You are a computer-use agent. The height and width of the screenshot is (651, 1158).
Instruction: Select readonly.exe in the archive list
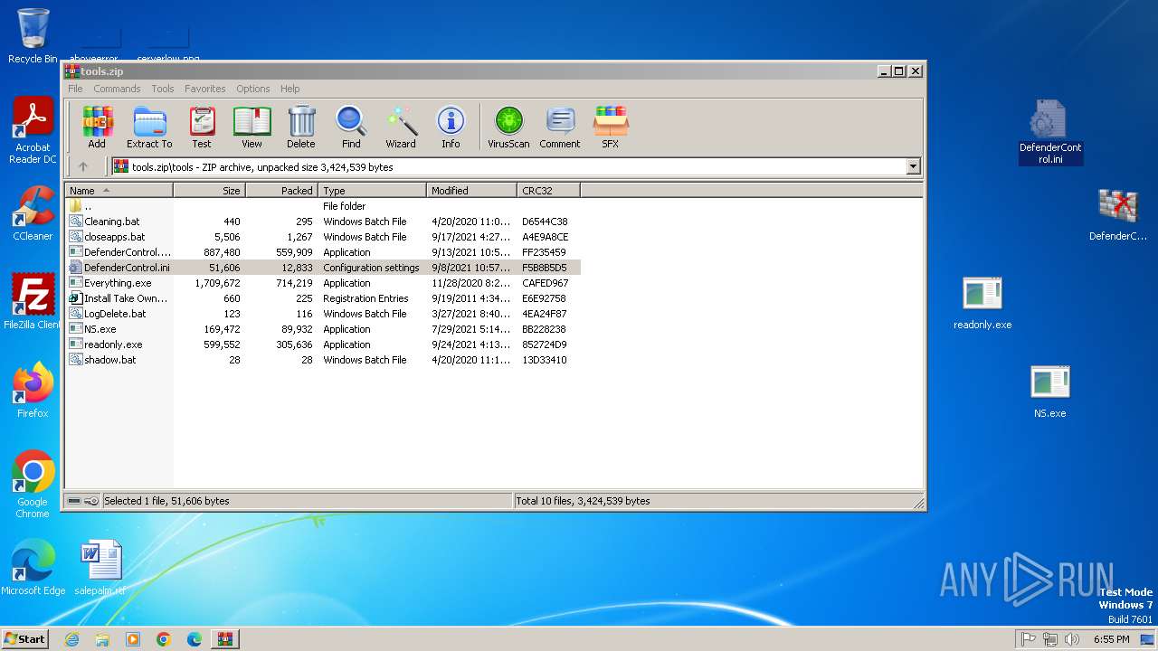323,344
